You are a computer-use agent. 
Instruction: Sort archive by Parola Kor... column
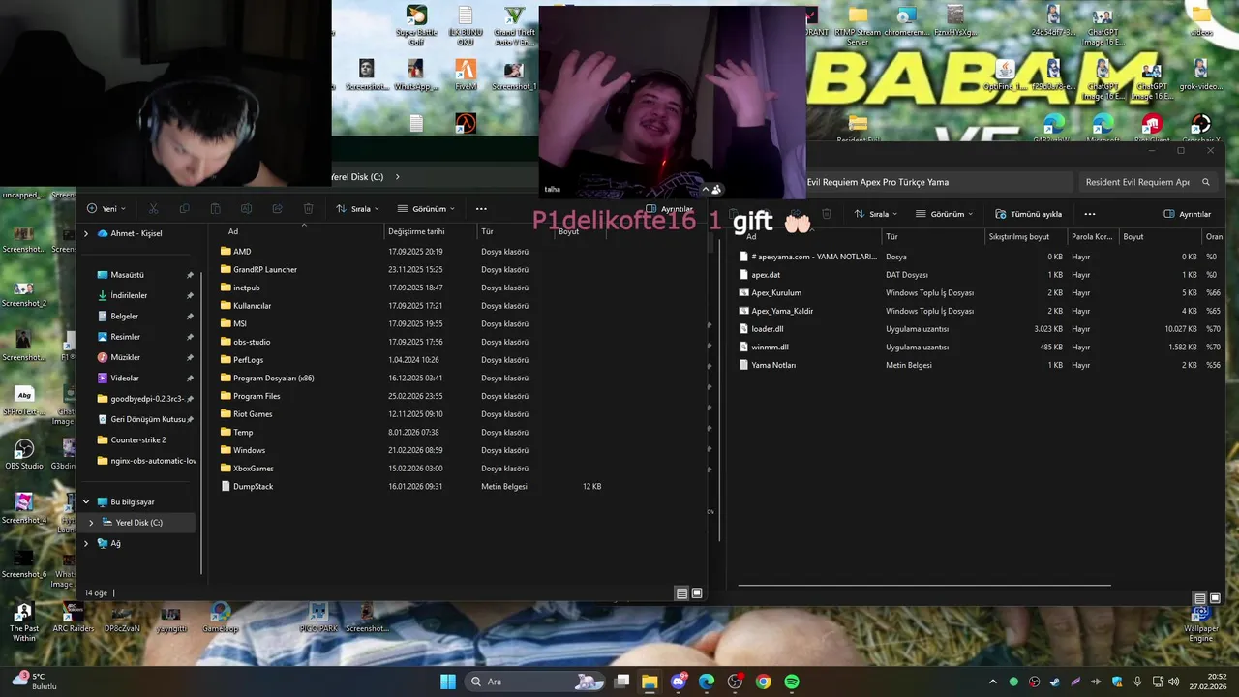coord(1093,236)
